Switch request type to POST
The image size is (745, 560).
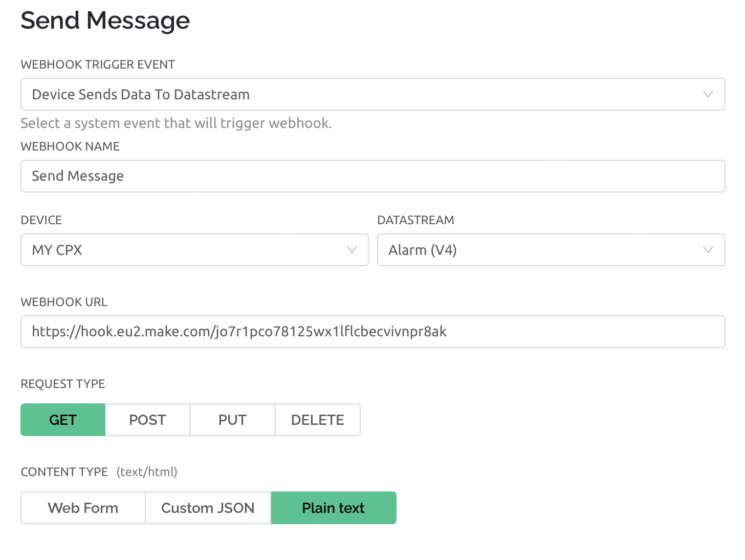148,420
